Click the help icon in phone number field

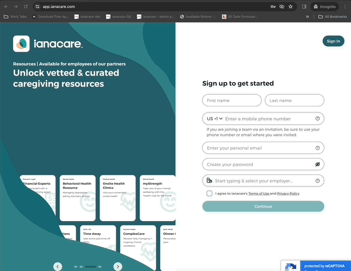318,118
